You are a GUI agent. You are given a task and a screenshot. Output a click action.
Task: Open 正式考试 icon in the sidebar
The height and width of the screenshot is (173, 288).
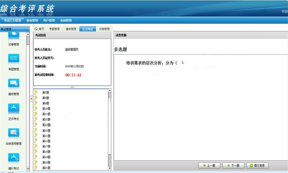(14, 108)
